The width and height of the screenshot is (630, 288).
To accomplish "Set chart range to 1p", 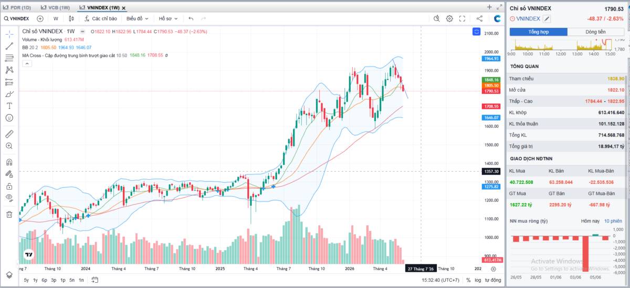I will (x=62, y=280).
